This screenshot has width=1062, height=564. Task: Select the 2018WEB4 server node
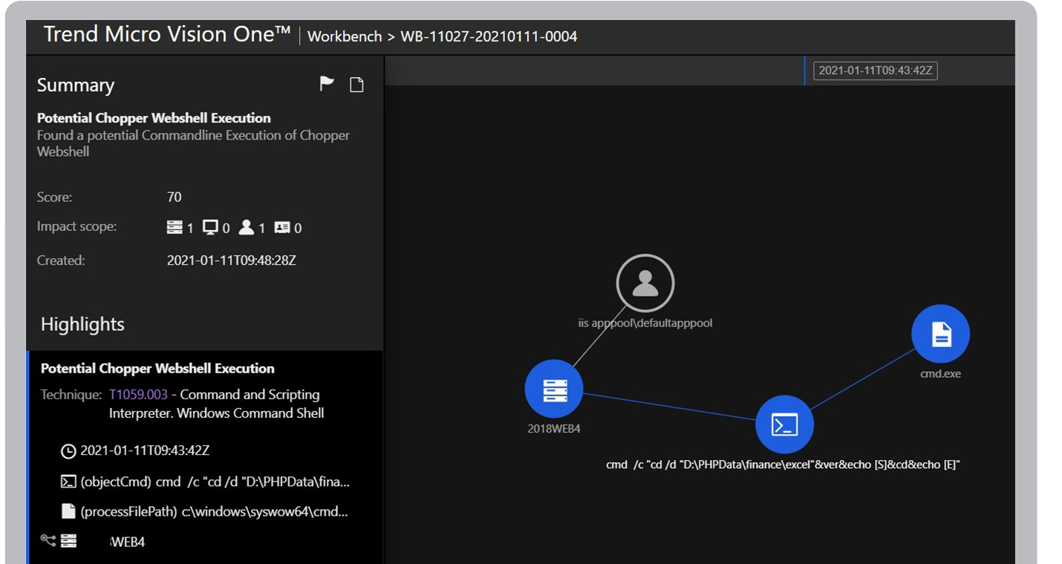coord(553,388)
